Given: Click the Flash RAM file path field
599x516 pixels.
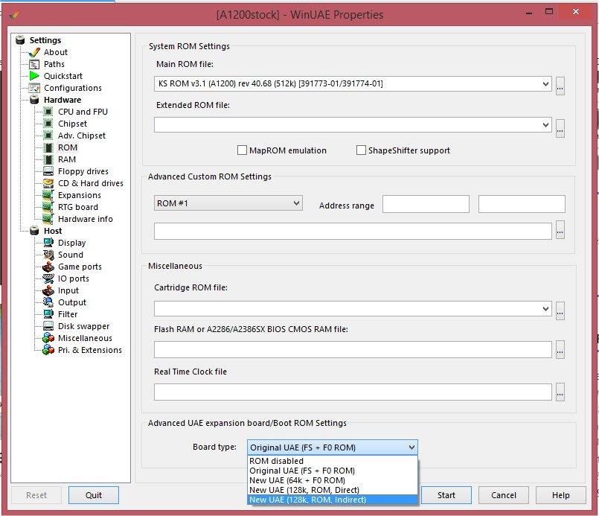Looking at the screenshot, I should [353, 350].
